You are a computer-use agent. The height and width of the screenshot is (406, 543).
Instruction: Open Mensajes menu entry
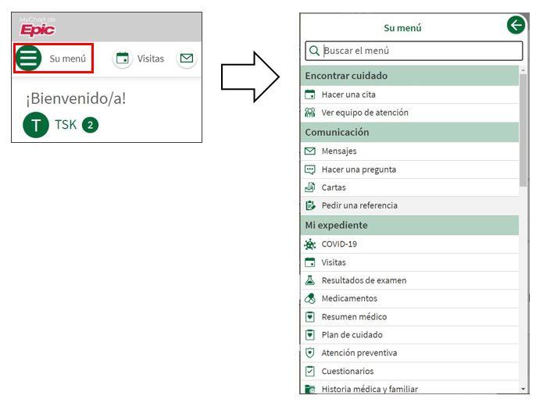click(x=409, y=151)
